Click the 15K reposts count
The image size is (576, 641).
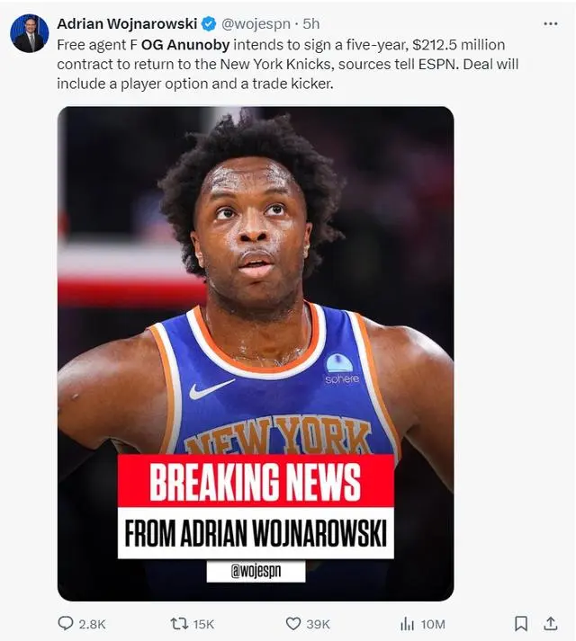(x=203, y=624)
